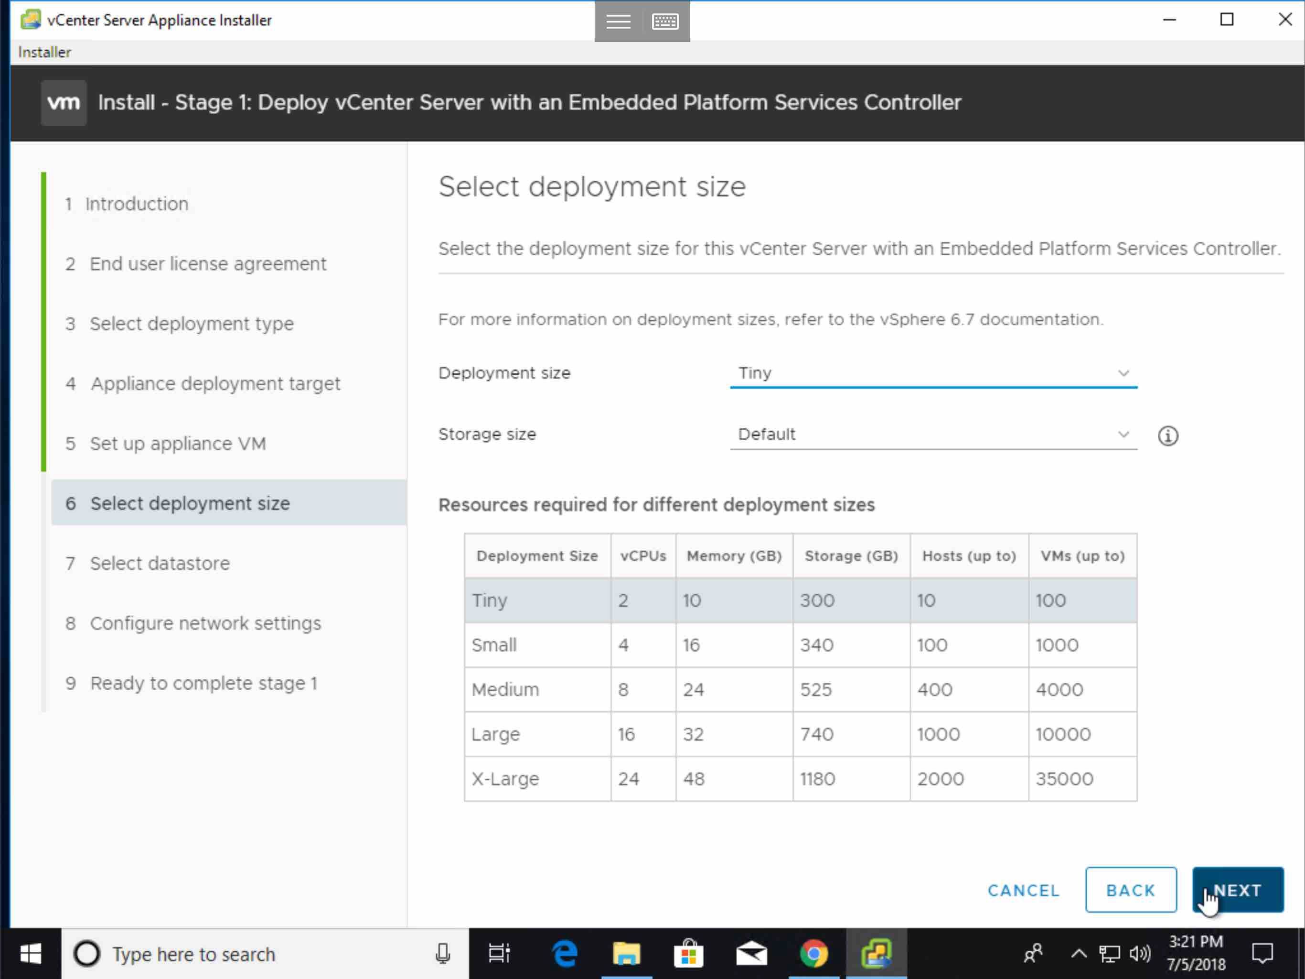Screen dimensions: 1305x979
Task: Click the 10000 VMs value for Large
Action: click(x=1063, y=734)
